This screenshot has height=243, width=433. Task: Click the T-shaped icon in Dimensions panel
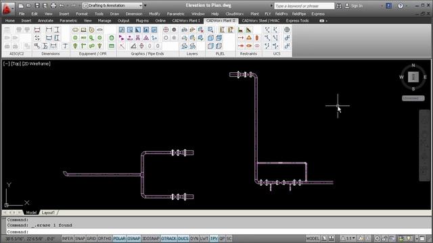point(65,46)
